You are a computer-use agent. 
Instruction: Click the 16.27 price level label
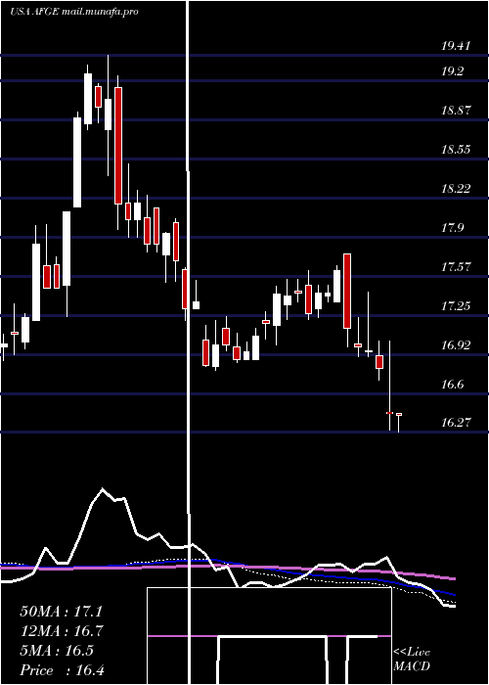click(x=457, y=423)
